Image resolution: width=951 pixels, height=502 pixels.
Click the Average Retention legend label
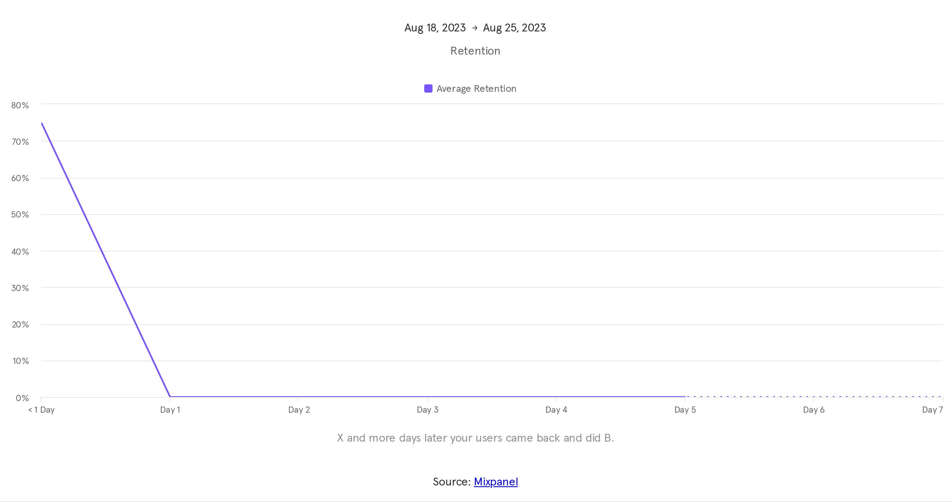[476, 88]
